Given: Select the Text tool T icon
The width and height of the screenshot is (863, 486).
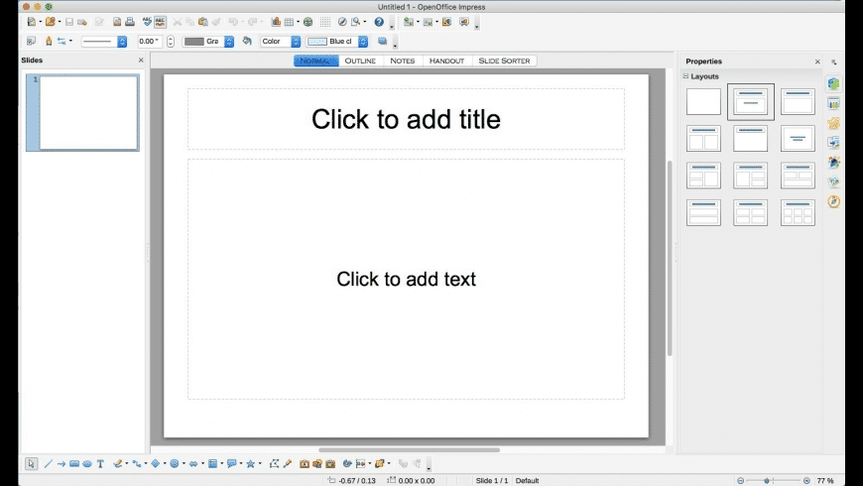Looking at the screenshot, I should click(x=100, y=464).
